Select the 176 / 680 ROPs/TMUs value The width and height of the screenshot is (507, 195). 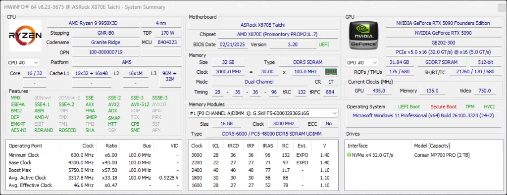click(x=400, y=72)
